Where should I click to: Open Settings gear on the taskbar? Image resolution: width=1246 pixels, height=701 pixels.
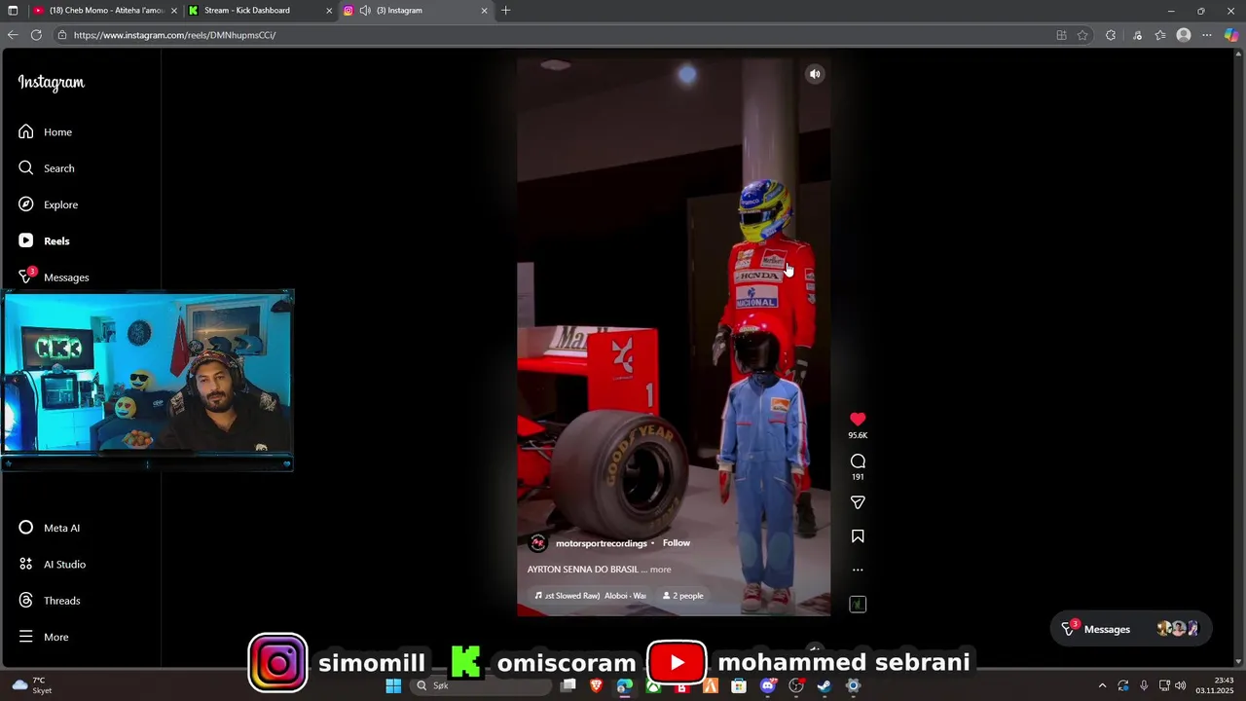point(854,685)
